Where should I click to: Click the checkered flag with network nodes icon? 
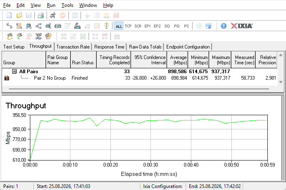[x=38, y=36]
